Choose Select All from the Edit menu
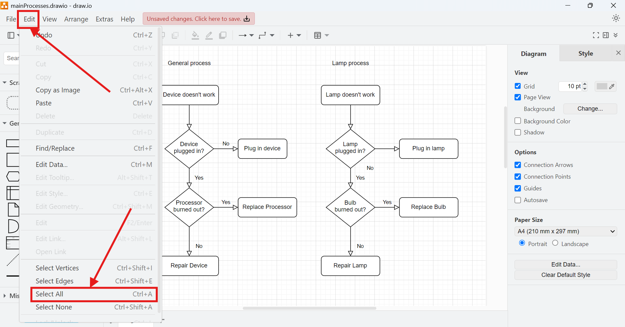The width and height of the screenshot is (625, 327). tap(49, 294)
